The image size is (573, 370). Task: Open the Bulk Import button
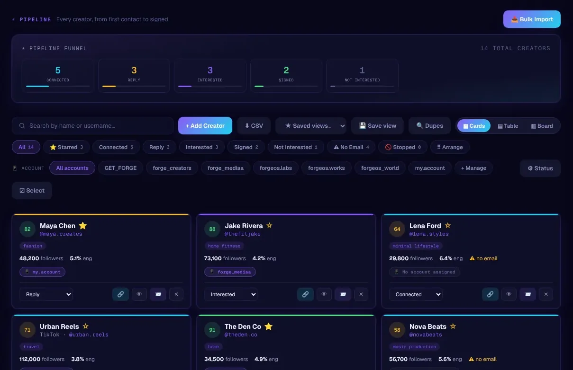tap(532, 19)
